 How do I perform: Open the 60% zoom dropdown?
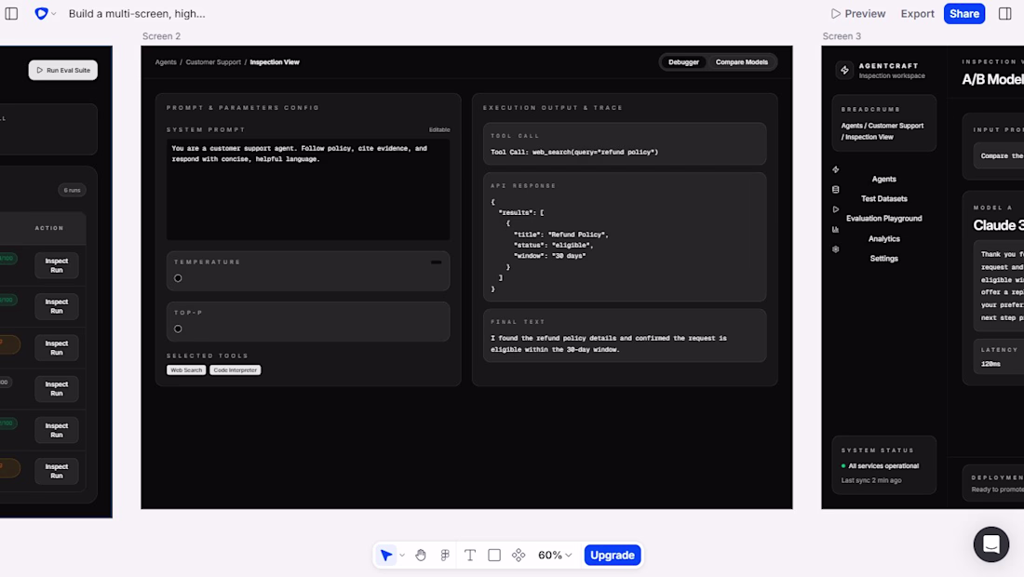(555, 555)
